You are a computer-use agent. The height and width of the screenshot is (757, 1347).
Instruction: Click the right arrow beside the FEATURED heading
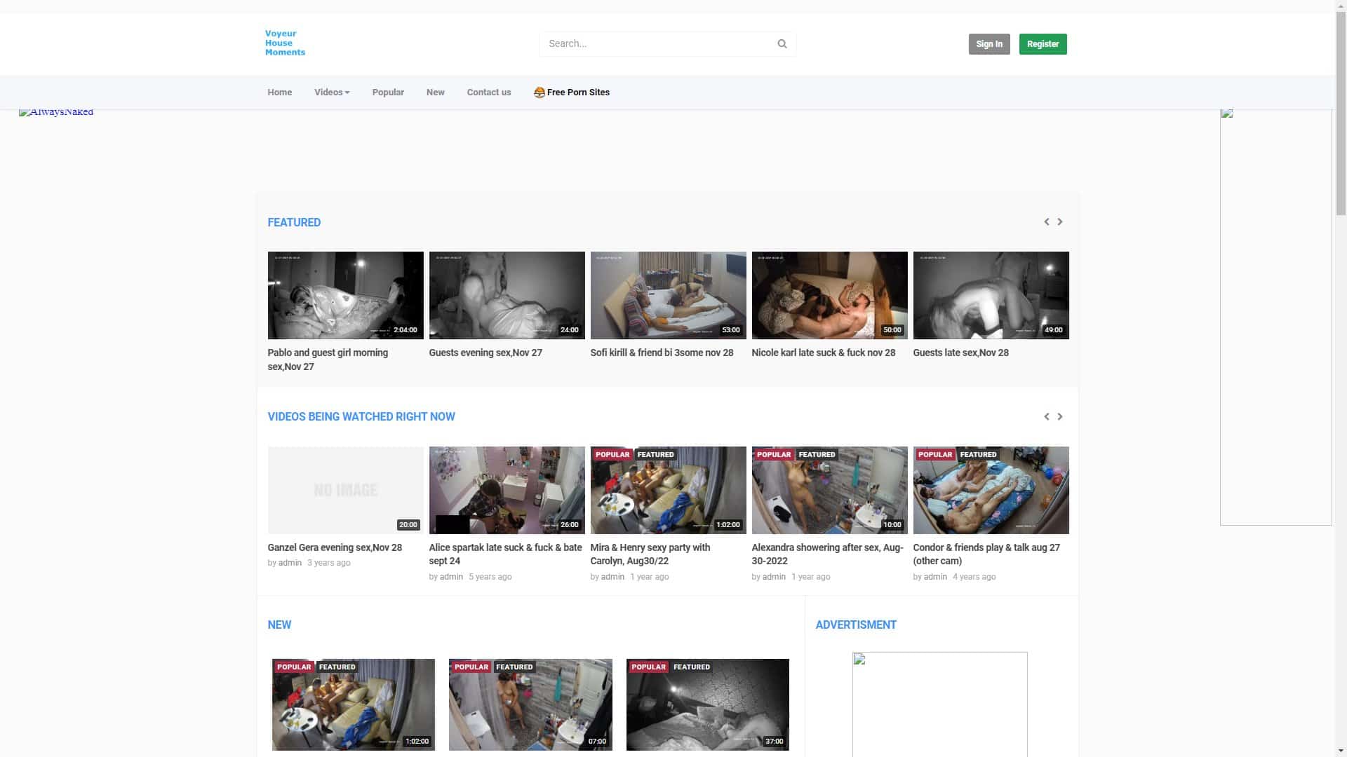(x=1060, y=221)
